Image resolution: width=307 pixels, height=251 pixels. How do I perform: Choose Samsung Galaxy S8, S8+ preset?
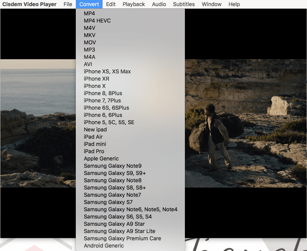(x=130, y=188)
